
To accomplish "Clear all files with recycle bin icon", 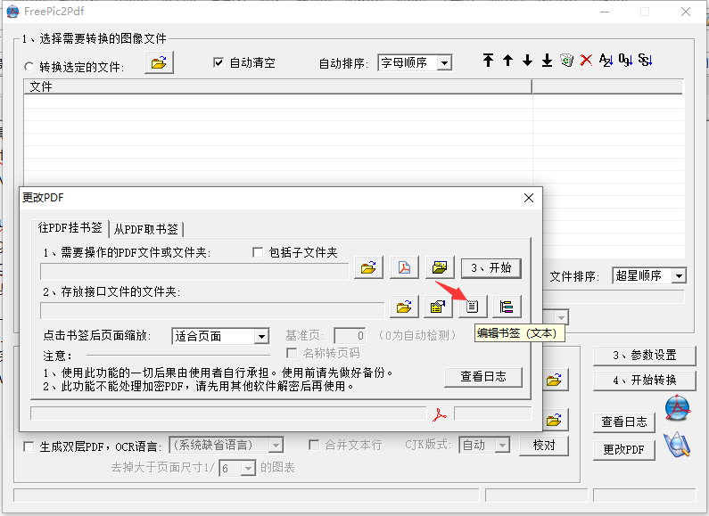I will pyautogui.click(x=566, y=60).
